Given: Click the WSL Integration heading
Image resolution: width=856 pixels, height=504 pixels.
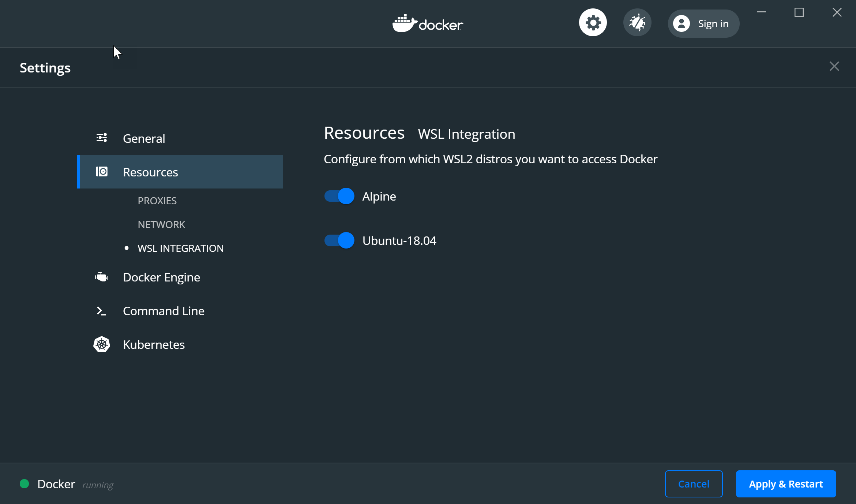Looking at the screenshot, I should coord(466,134).
